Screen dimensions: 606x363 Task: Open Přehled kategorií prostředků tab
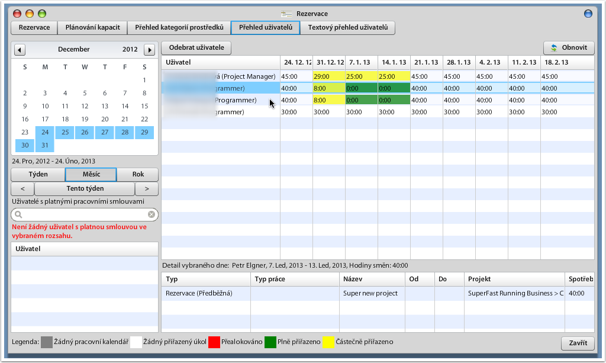(179, 28)
